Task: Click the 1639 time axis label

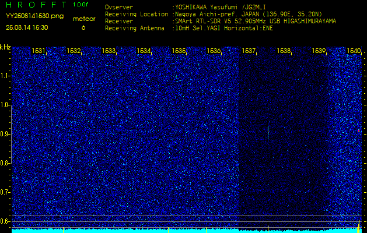Action: (319, 51)
